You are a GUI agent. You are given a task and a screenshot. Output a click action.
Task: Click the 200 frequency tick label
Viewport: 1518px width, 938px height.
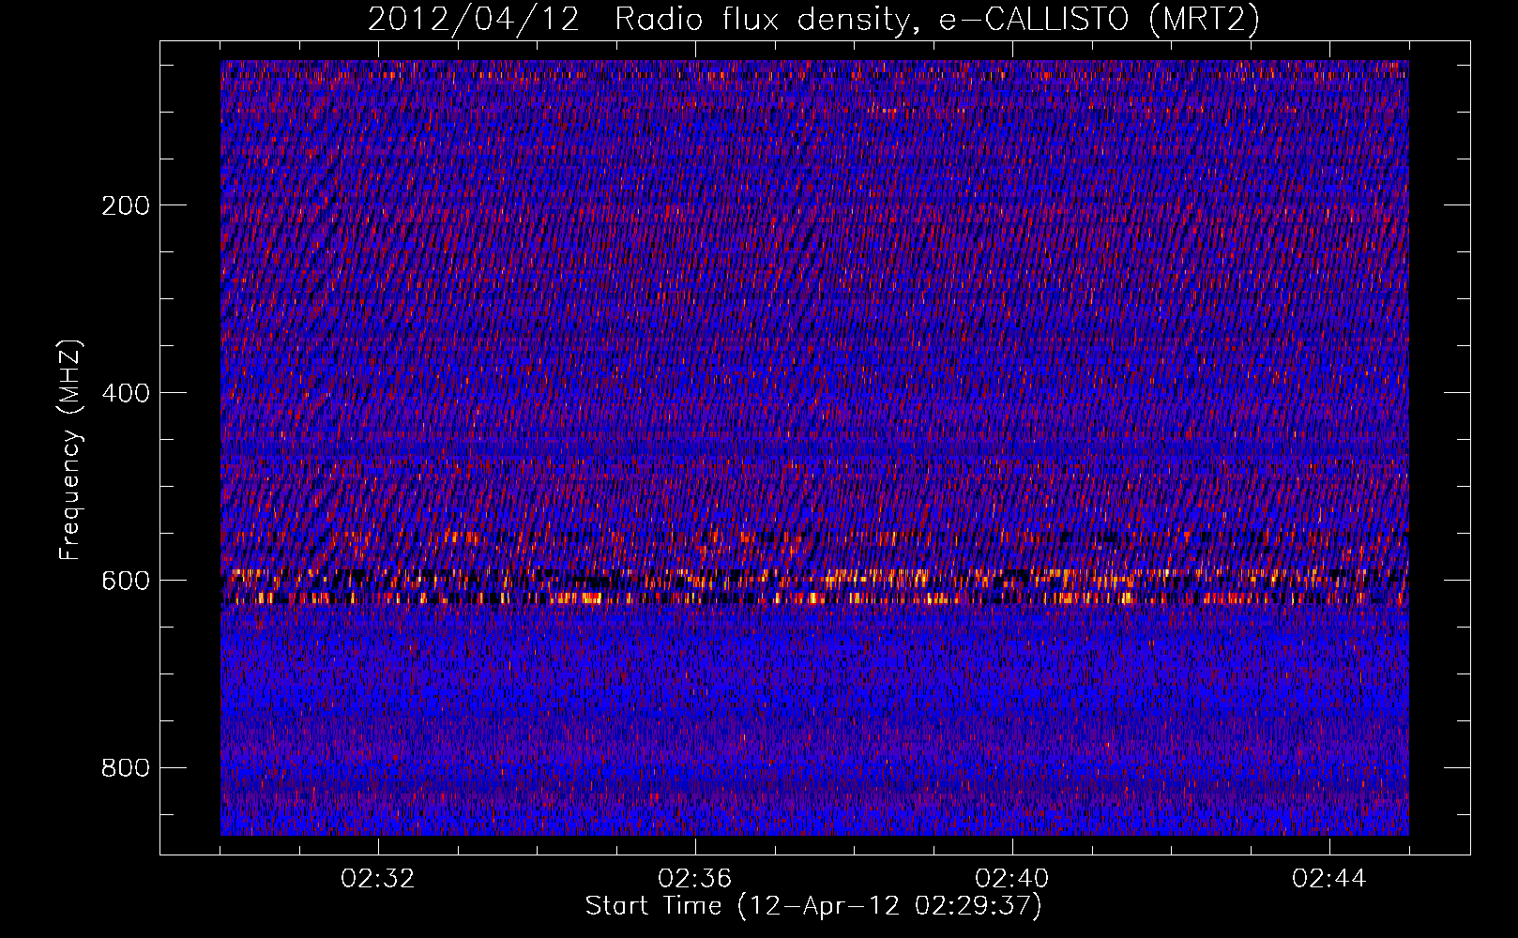tap(126, 205)
